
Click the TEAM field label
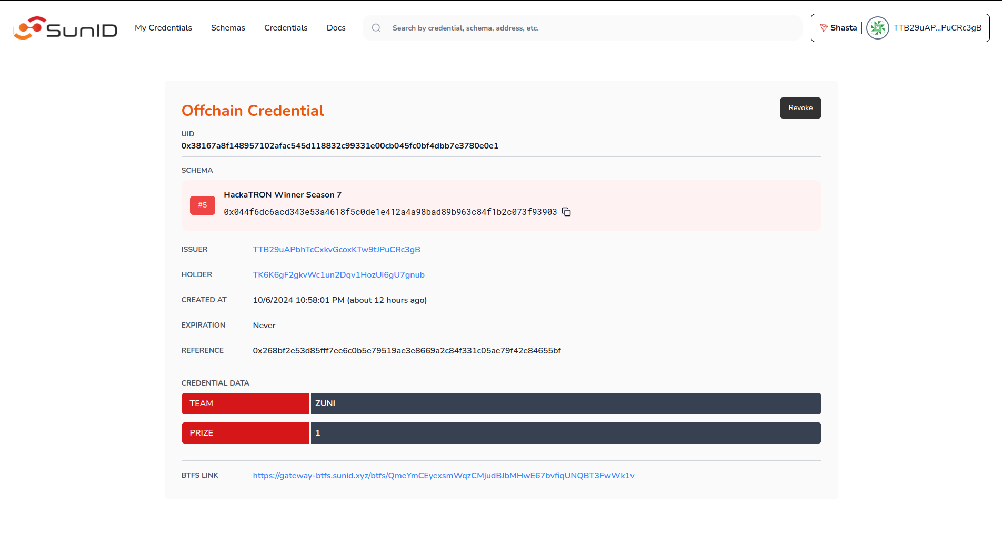click(245, 404)
